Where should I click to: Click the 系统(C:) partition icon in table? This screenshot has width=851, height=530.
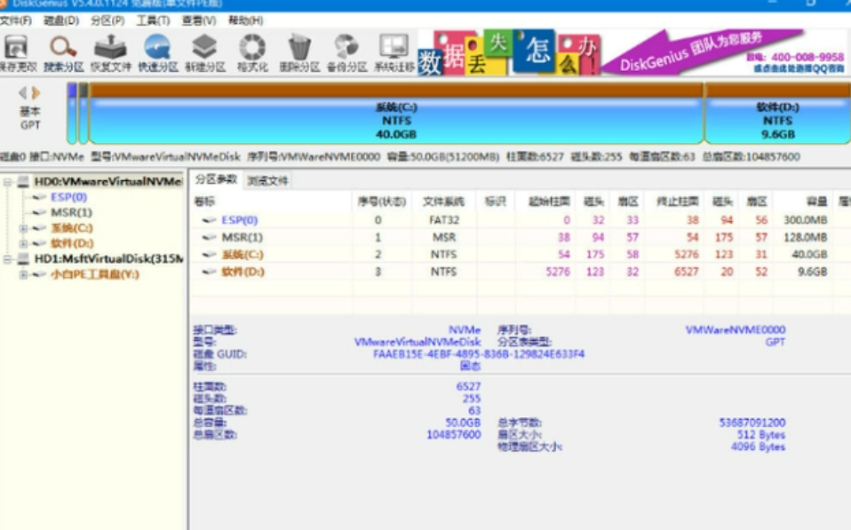(x=209, y=255)
